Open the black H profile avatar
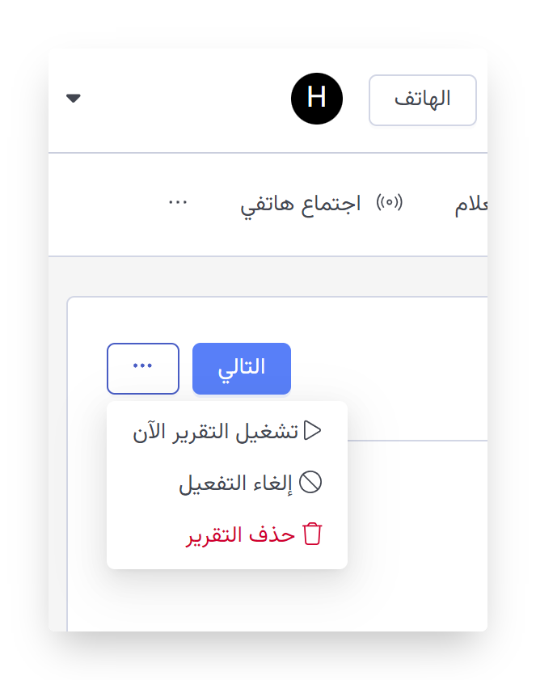Image resolution: width=536 pixels, height=680 pixels. (x=317, y=99)
